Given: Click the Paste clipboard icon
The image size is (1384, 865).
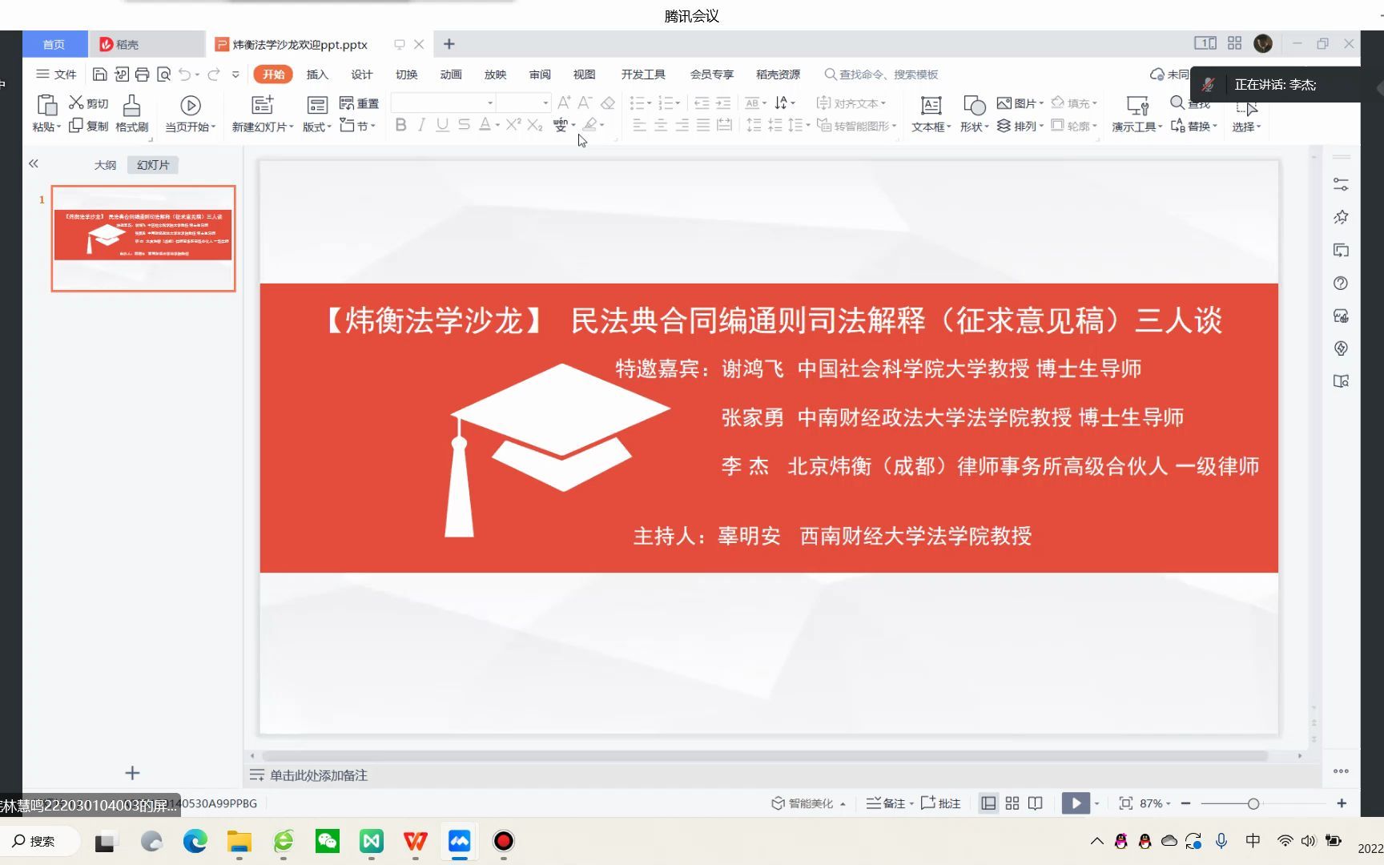Looking at the screenshot, I should [46, 105].
